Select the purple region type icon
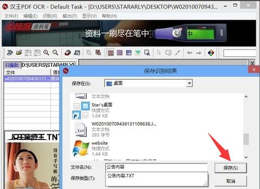Image resolution: width=260 pixels, height=189 pixels. pos(120,53)
